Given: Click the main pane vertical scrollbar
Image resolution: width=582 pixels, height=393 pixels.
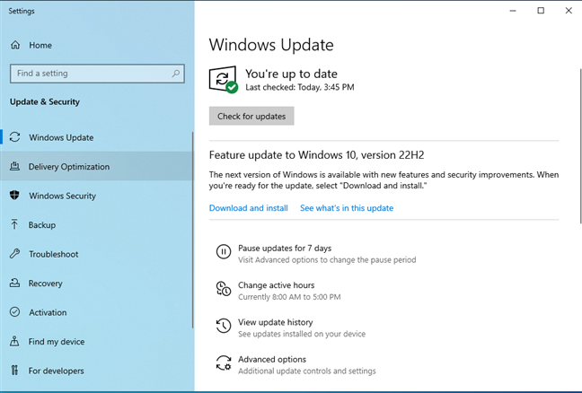Looking at the screenshot, I should pos(580,146).
